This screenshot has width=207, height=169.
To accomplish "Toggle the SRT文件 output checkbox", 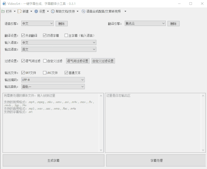I will tap(23, 73).
